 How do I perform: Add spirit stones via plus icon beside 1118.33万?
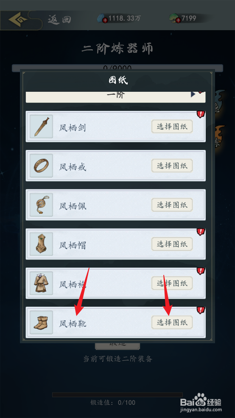[x=105, y=20]
